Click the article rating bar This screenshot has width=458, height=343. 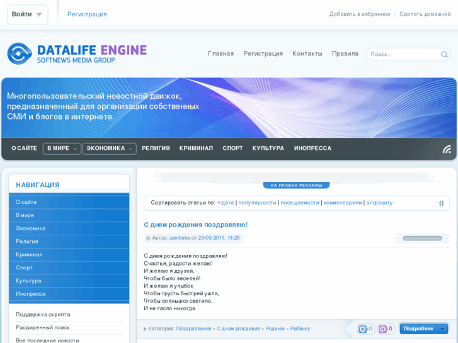(x=422, y=239)
